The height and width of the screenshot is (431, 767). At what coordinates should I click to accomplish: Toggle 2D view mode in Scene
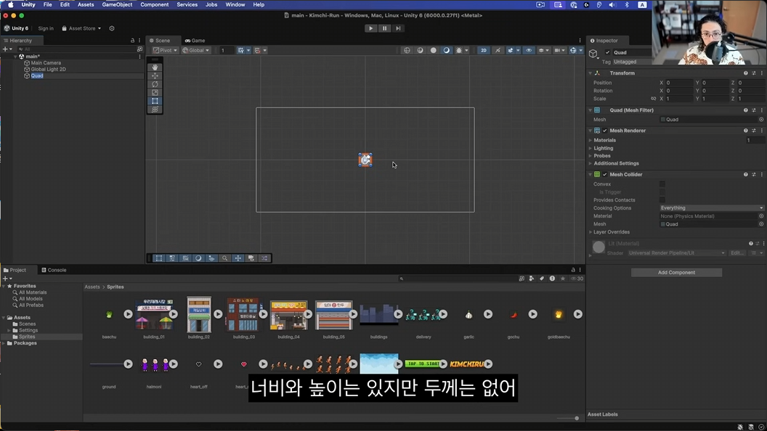pos(483,50)
